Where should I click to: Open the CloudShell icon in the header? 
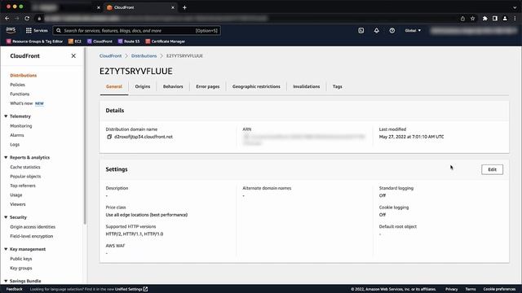[x=361, y=31]
